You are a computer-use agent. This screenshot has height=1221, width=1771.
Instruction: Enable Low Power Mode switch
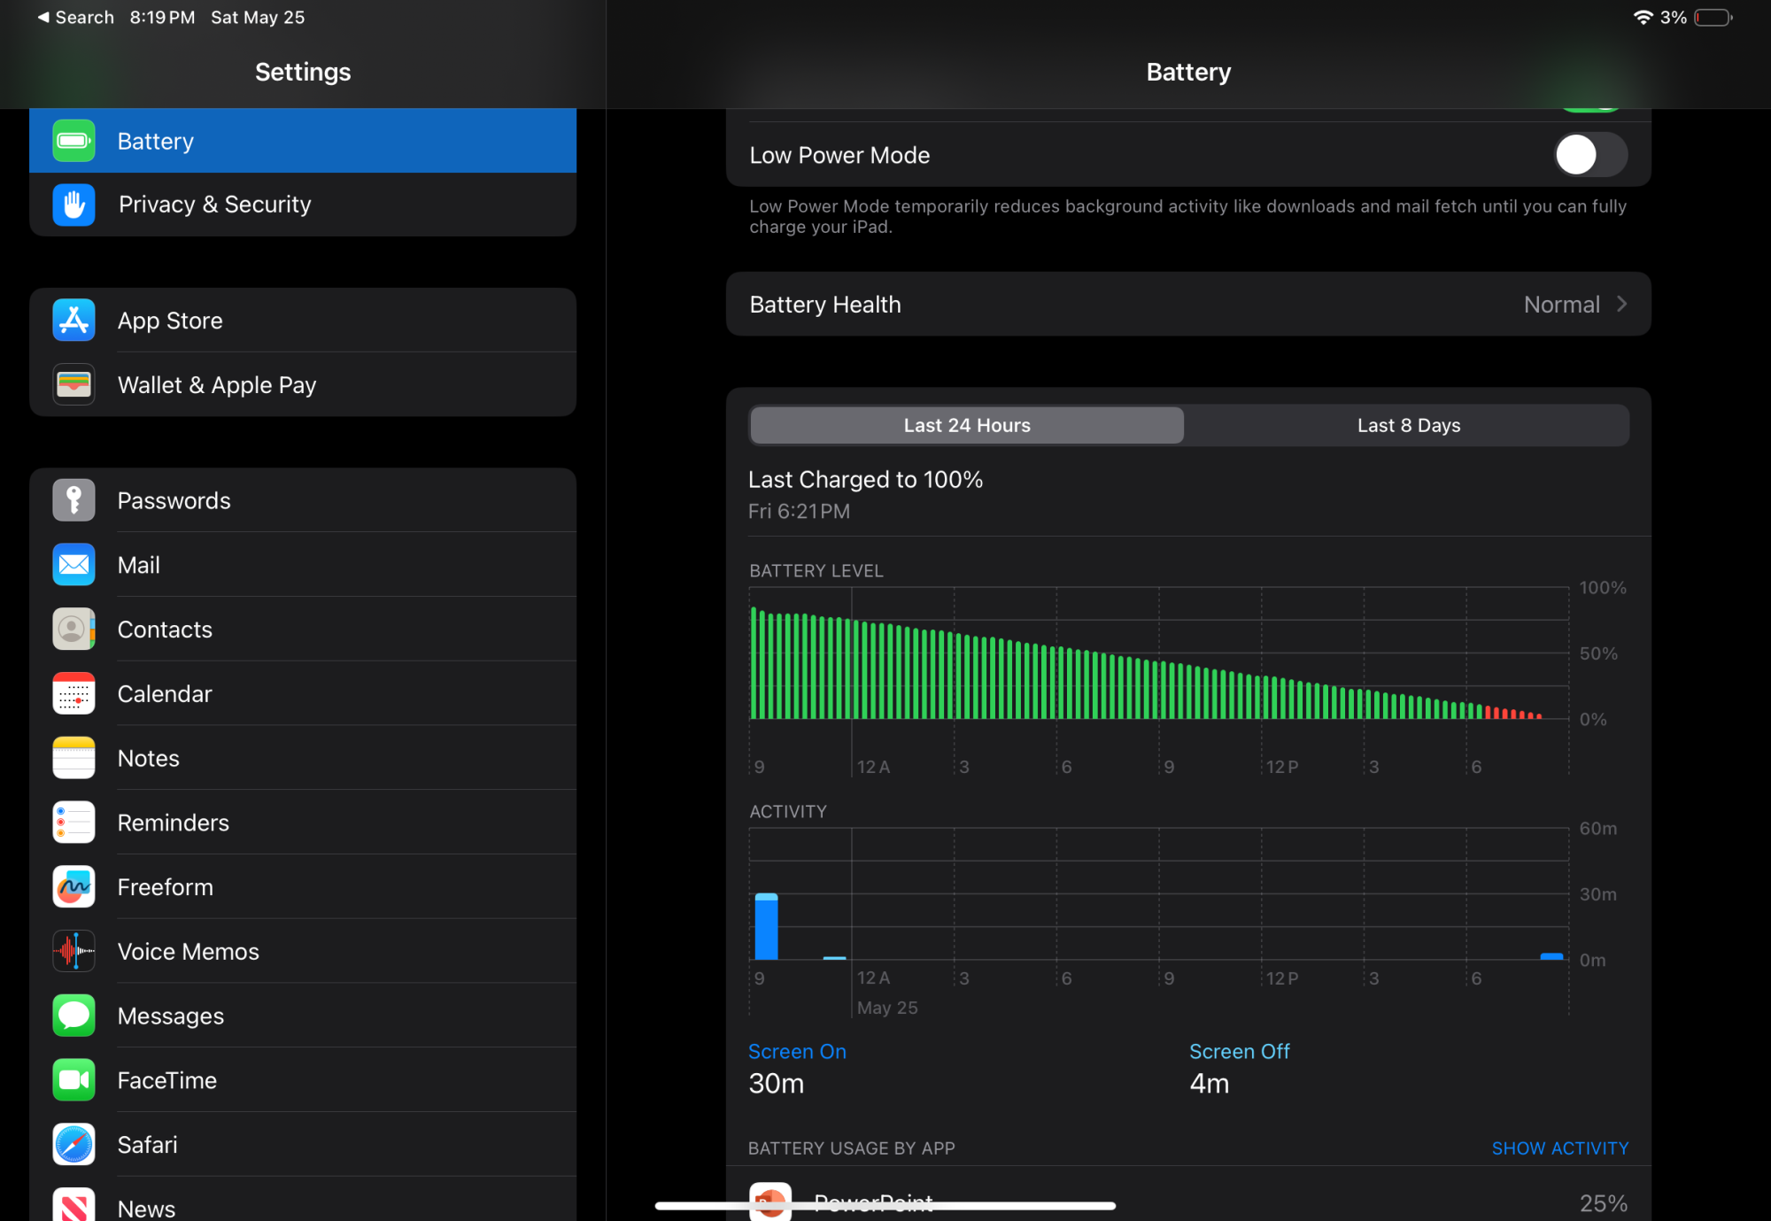(x=1589, y=155)
